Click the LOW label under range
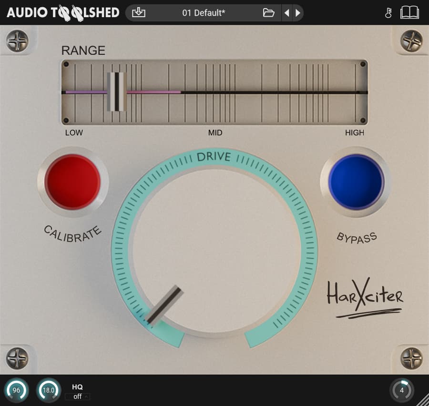Viewport: 429px width, 406px height. tap(74, 132)
